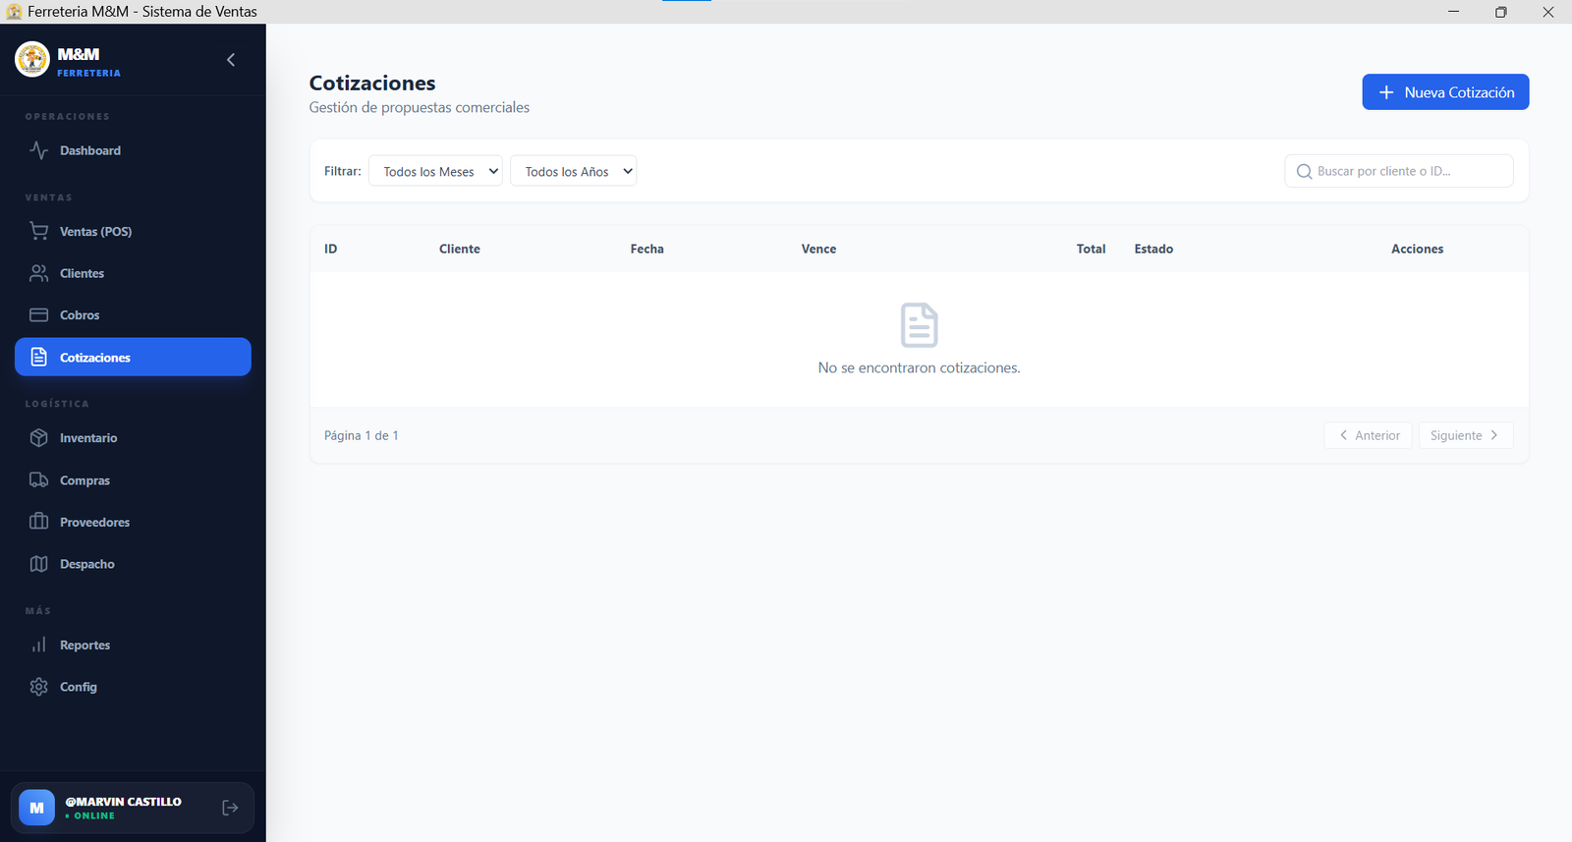This screenshot has height=842, width=1572.
Task: Click the Compras truck icon
Action: coord(38,480)
